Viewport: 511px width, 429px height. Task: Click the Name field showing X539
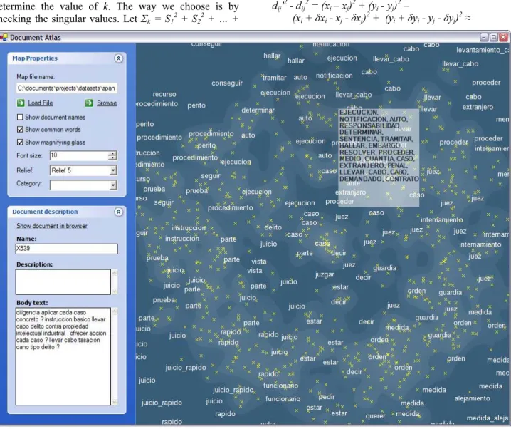(x=66, y=249)
